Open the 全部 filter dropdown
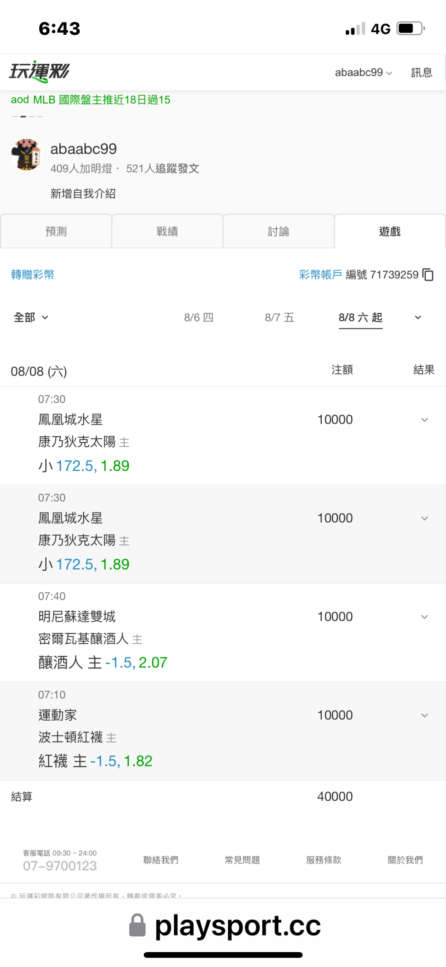The width and height of the screenshot is (446, 967). tap(31, 317)
